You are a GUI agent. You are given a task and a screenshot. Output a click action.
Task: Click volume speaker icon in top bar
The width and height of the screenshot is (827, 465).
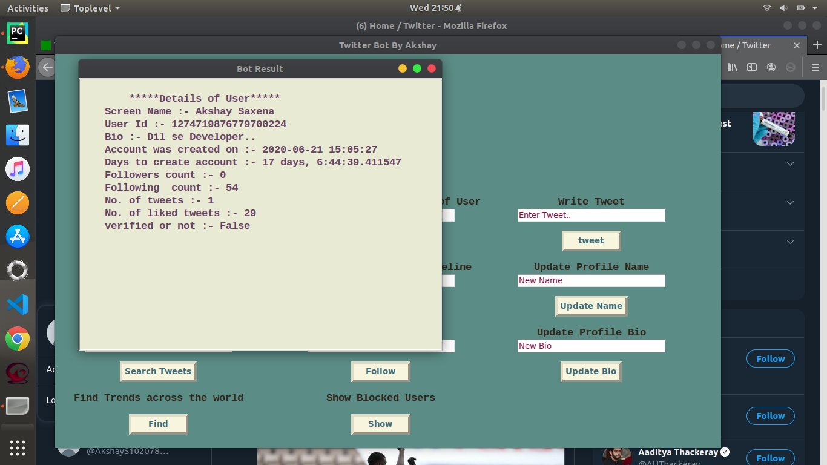click(783, 8)
